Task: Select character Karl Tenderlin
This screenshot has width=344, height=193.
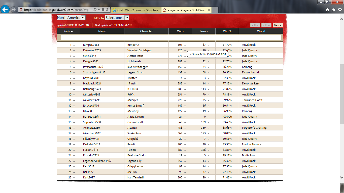Action: 136,177
